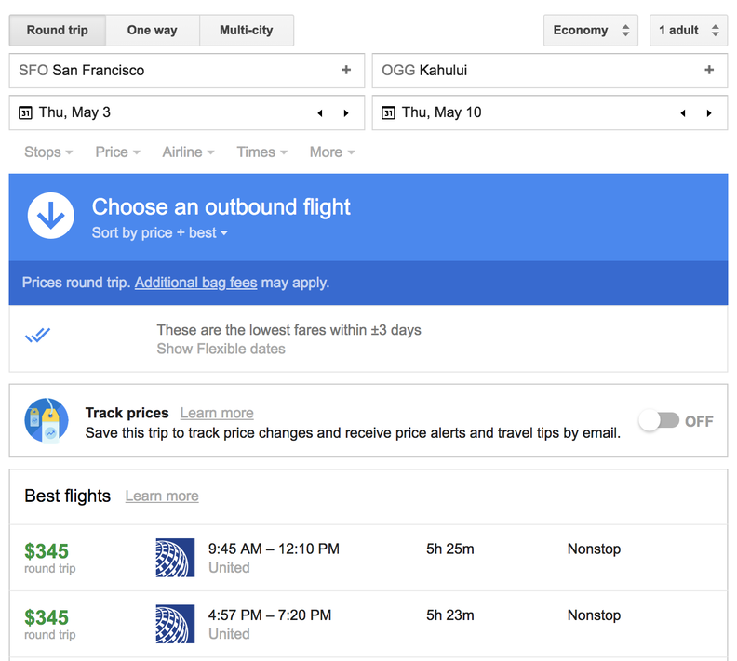
Task: Edit the OGG Kahului destination field
Action: [549, 71]
